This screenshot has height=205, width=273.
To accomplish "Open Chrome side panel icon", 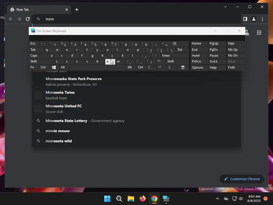I will pyautogui.click(x=245, y=19).
